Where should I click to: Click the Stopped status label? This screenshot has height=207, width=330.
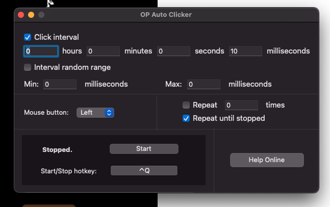pos(57,149)
